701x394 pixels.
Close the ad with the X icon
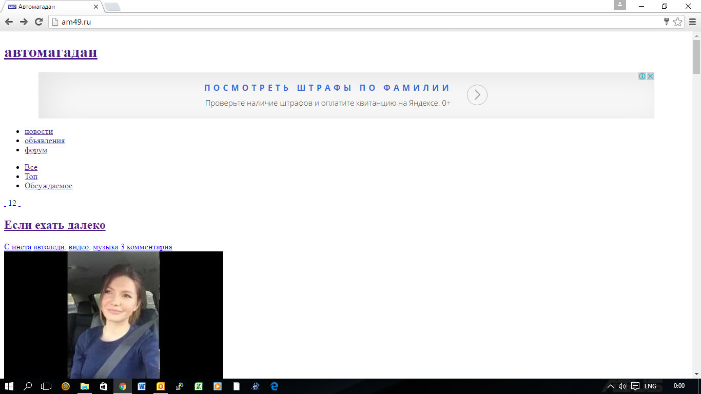pyautogui.click(x=650, y=76)
